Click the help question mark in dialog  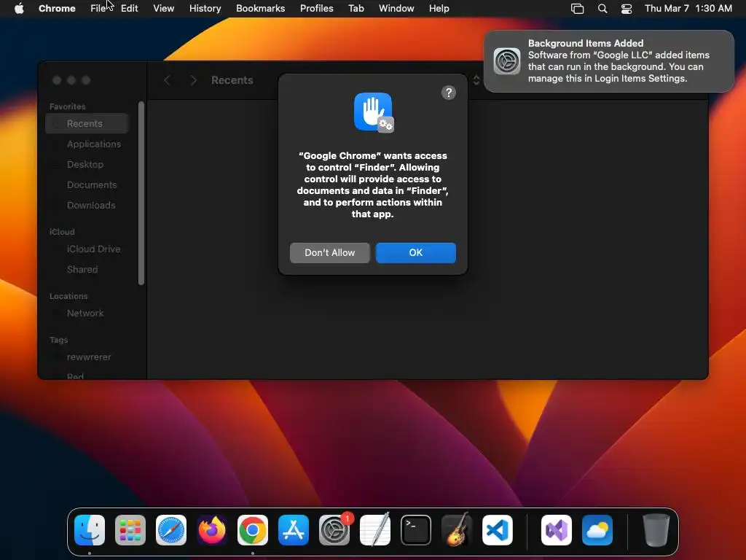tap(449, 93)
